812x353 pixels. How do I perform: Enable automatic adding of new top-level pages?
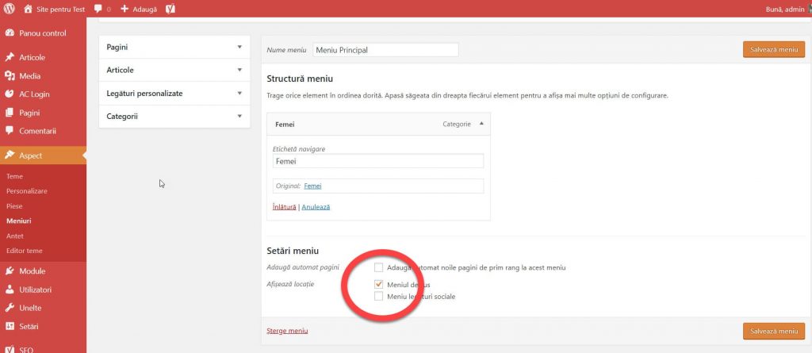click(x=379, y=267)
